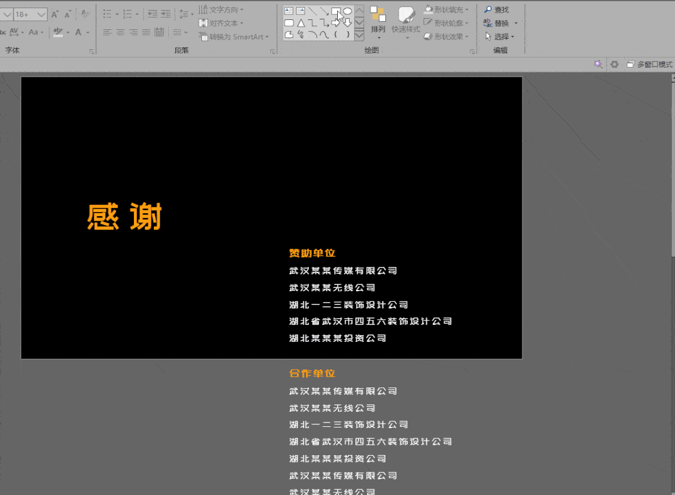Click the purple magic wand icon

click(598, 64)
